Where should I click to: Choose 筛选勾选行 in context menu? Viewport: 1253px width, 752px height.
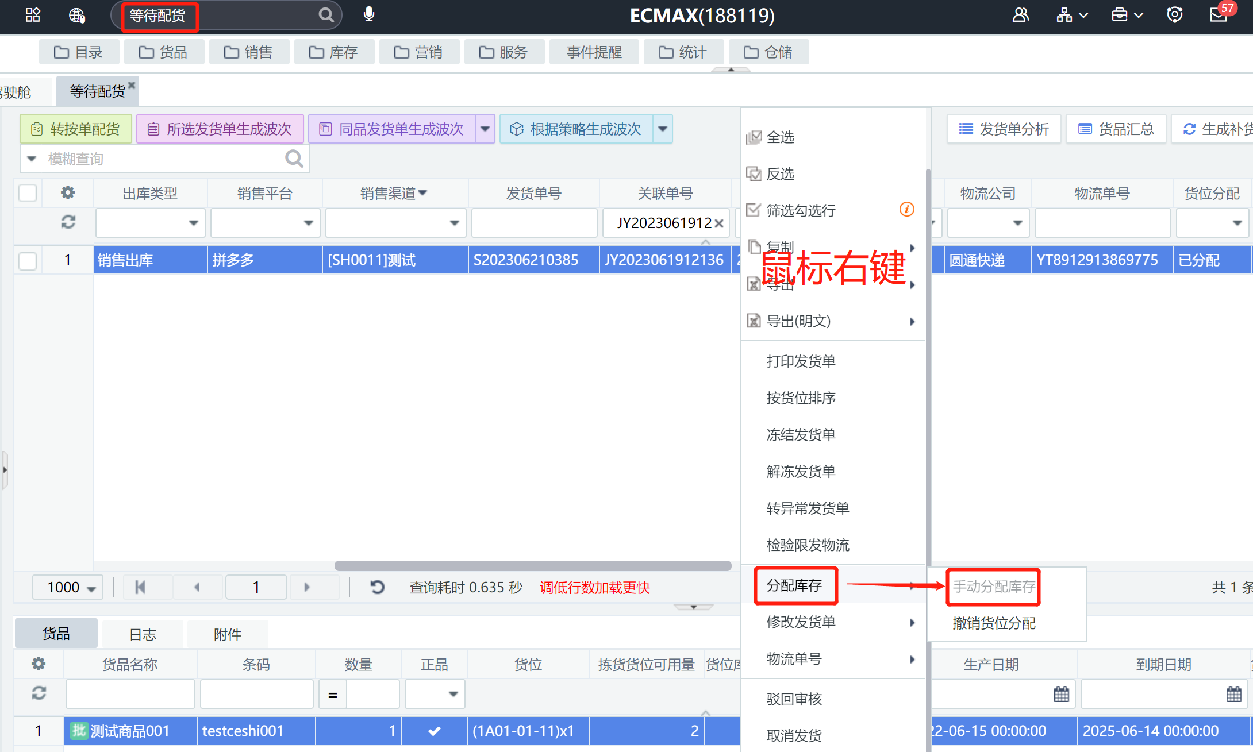(832, 210)
